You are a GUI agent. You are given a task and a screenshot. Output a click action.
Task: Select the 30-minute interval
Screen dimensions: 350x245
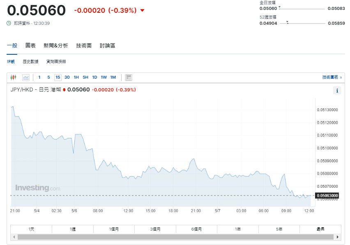67,77
